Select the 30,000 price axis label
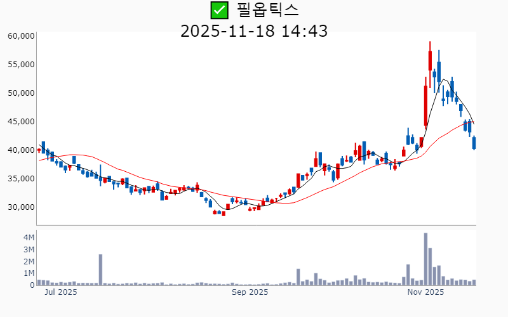 click(x=20, y=207)
